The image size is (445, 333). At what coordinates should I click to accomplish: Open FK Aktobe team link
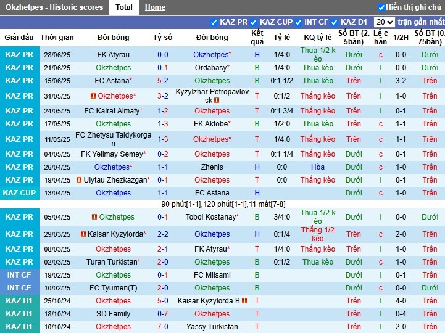tap(212, 124)
